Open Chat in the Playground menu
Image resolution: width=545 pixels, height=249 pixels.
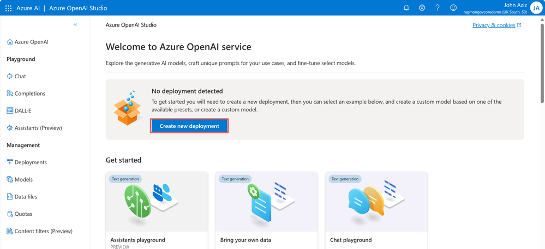(x=20, y=76)
